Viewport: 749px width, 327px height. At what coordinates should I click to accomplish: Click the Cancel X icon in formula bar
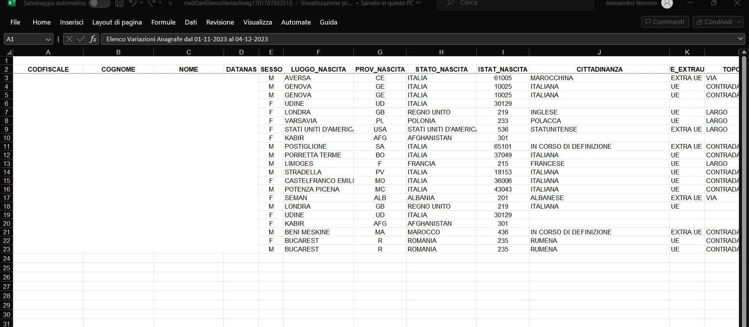(69, 39)
